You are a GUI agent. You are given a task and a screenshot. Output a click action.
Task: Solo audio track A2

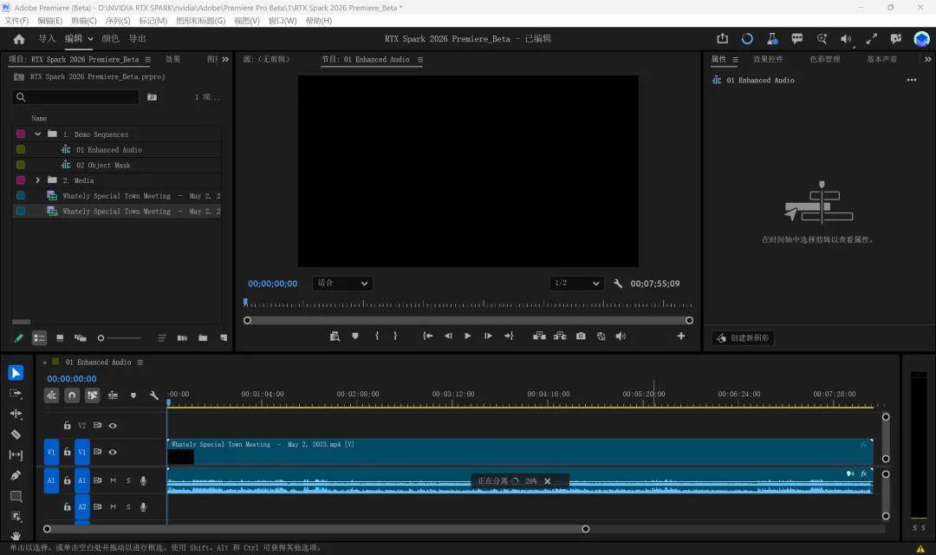[128, 507]
